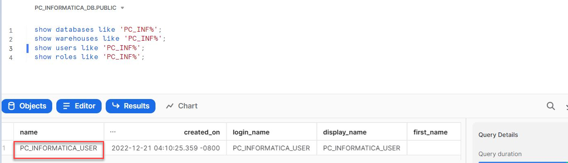Click the lines icon on Editor button
Viewport: 568px width, 163px height.
tap(67, 106)
